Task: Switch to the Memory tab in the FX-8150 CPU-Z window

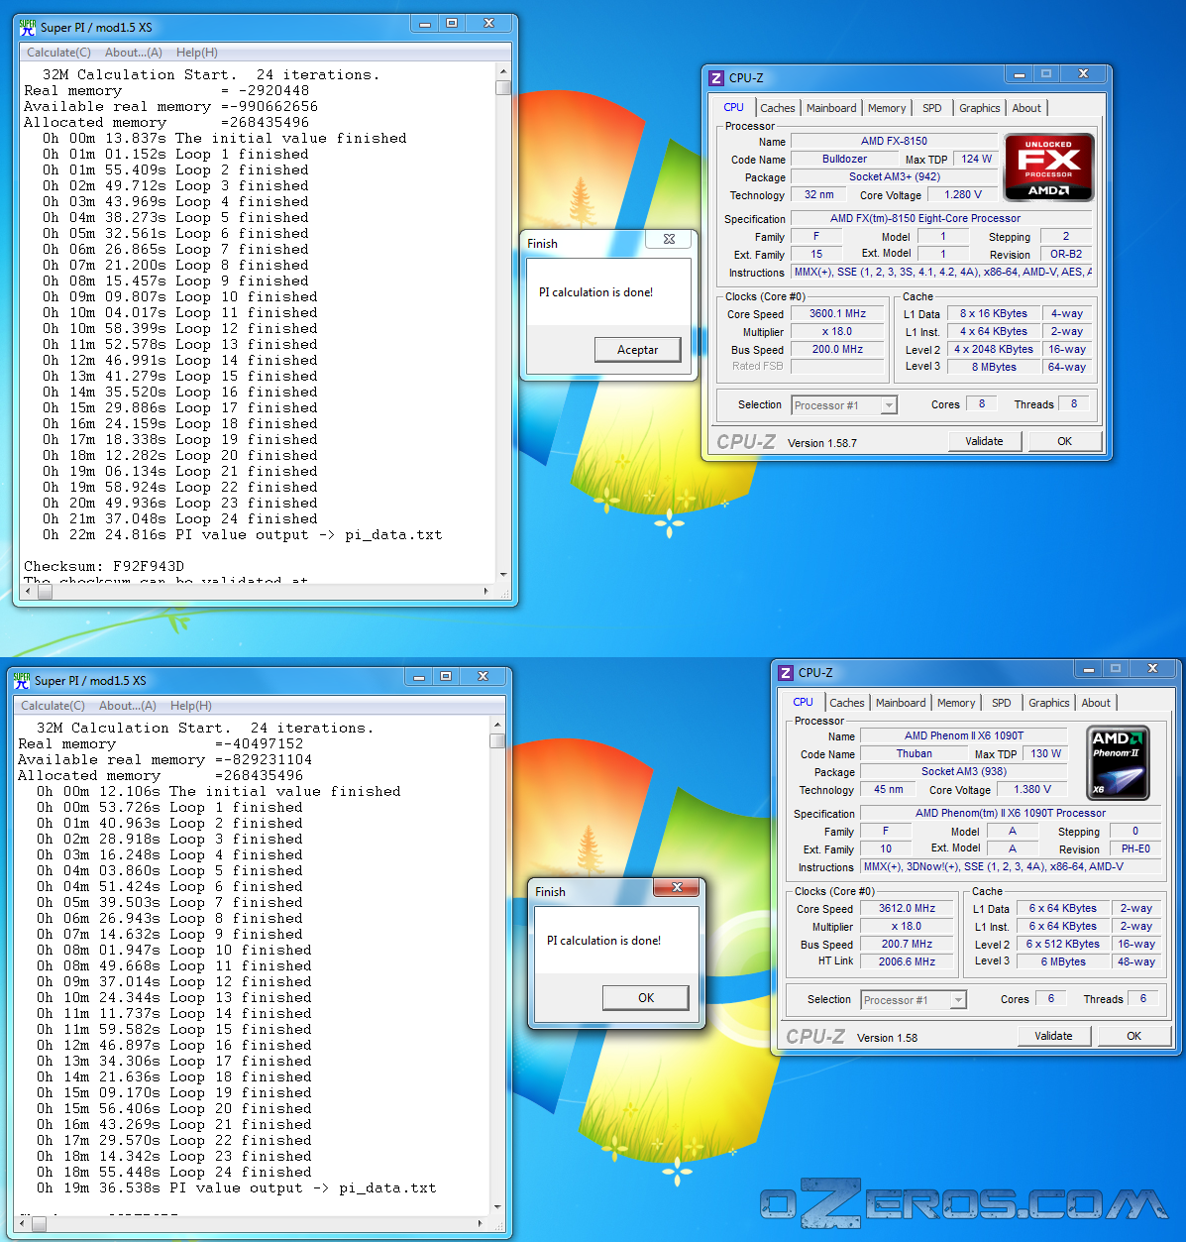Action: [x=887, y=108]
